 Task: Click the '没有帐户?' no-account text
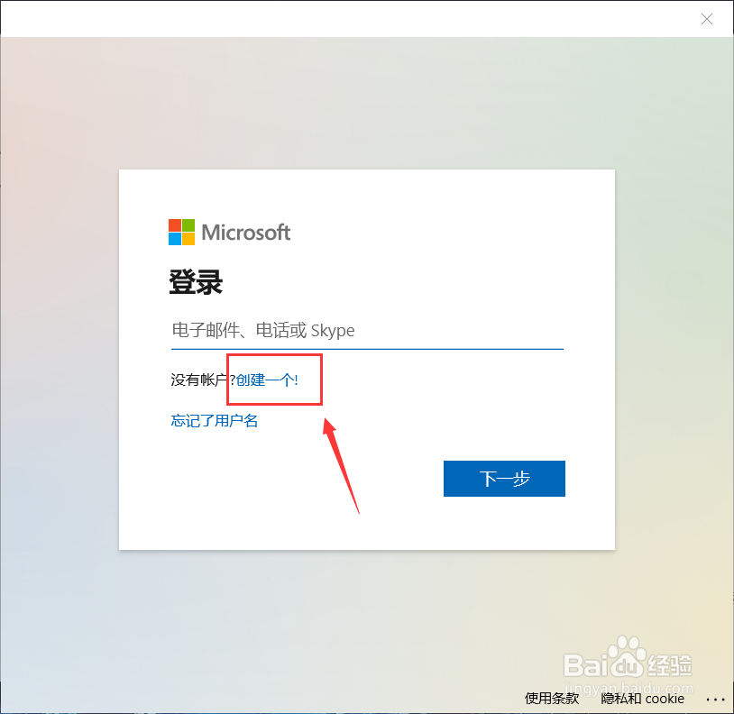[x=203, y=380]
